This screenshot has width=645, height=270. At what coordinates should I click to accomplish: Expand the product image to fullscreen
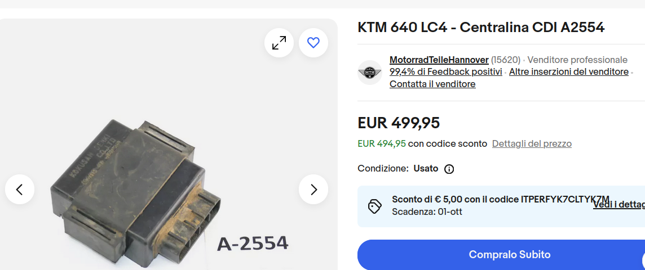[x=279, y=43]
